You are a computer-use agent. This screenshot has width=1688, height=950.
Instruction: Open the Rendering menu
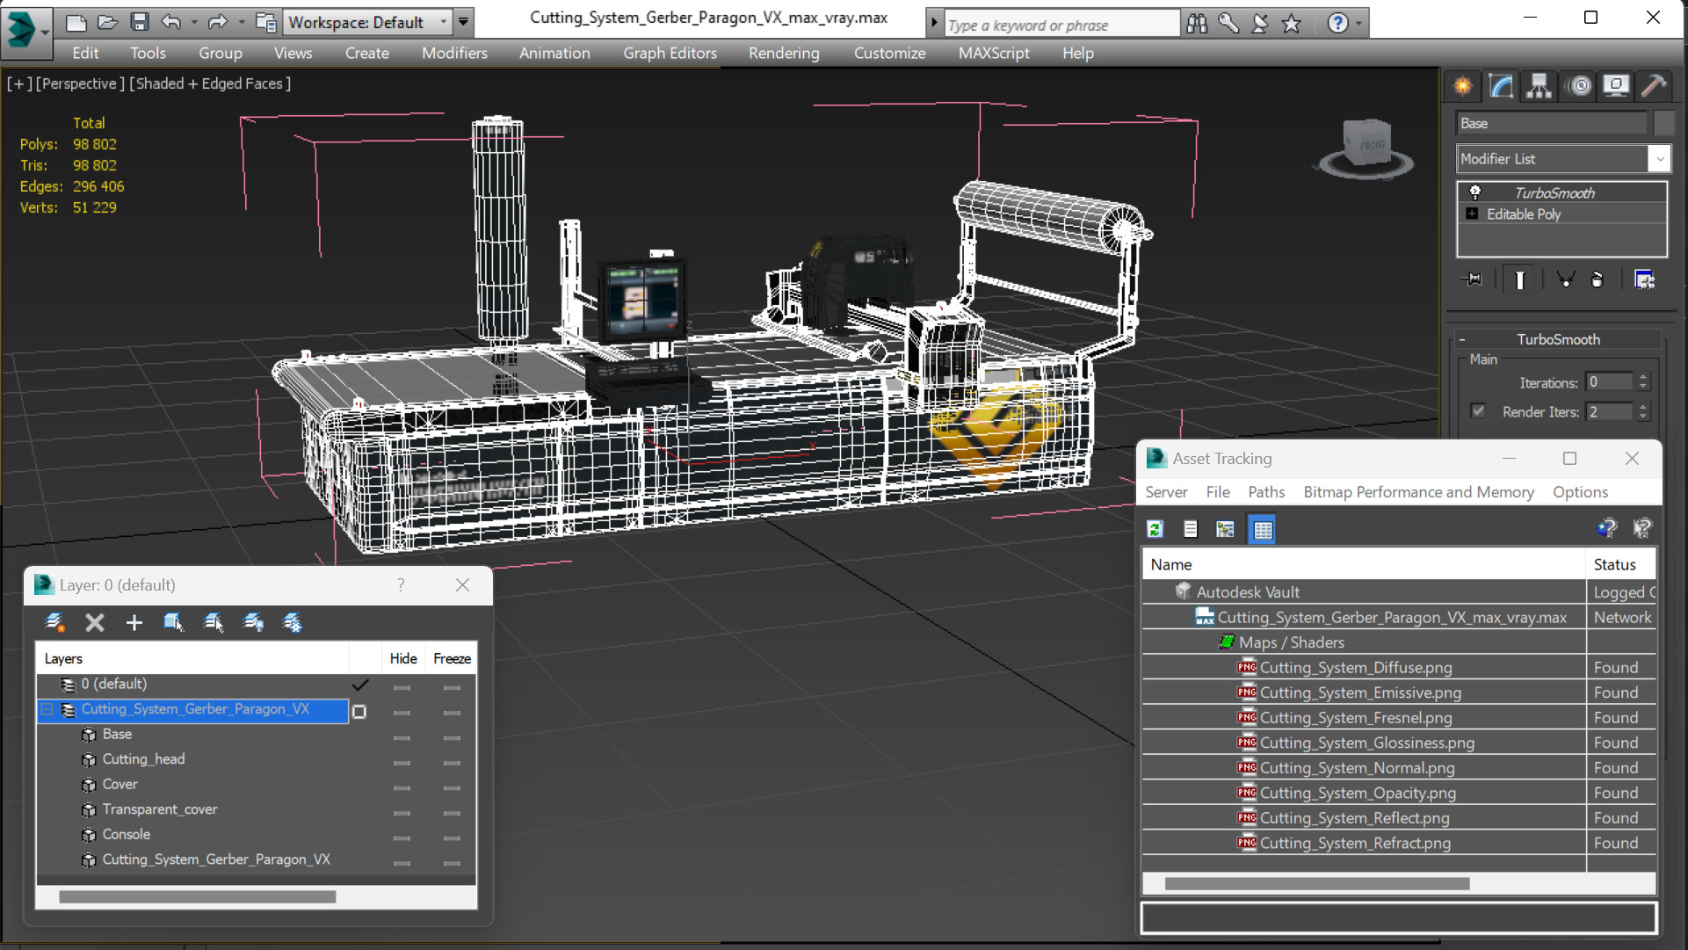pos(784,53)
